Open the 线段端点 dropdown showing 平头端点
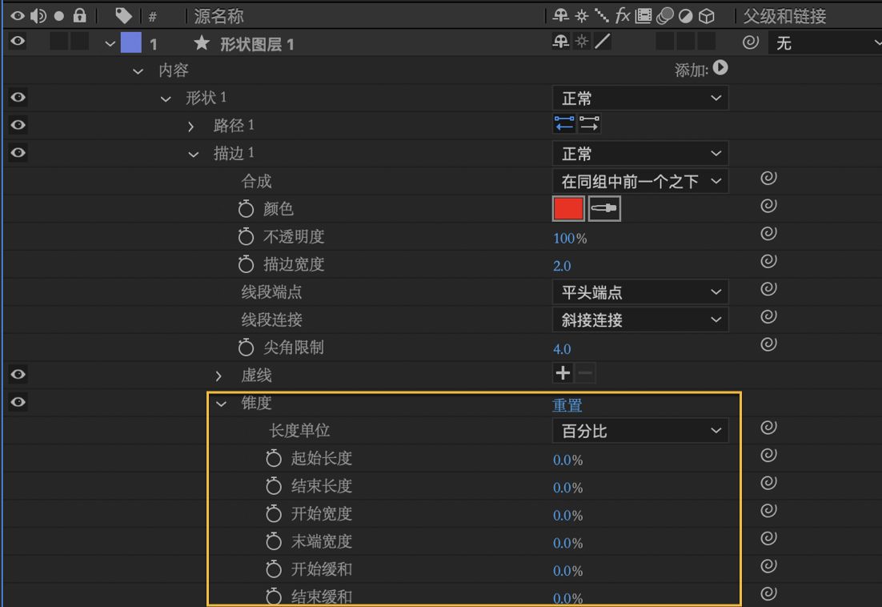 (639, 291)
